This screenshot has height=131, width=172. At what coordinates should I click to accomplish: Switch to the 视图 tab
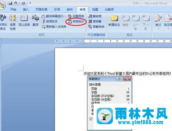pyautogui.click(x=95, y=10)
